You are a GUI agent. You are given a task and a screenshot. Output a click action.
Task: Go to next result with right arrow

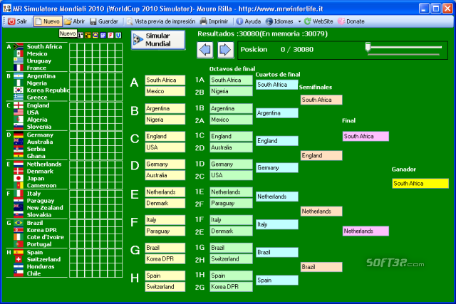coord(225,50)
